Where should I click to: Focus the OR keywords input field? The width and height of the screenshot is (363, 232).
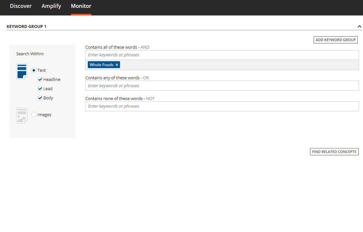pyautogui.click(x=222, y=86)
